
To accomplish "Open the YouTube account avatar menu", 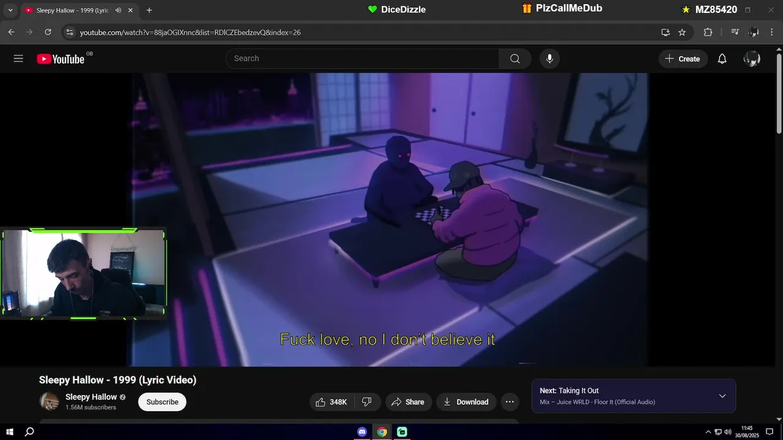I will pyautogui.click(x=752, y=59).
